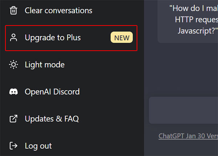Focus the chat message input box
Viewport: 218px width, 156px height.
point(183,110)
